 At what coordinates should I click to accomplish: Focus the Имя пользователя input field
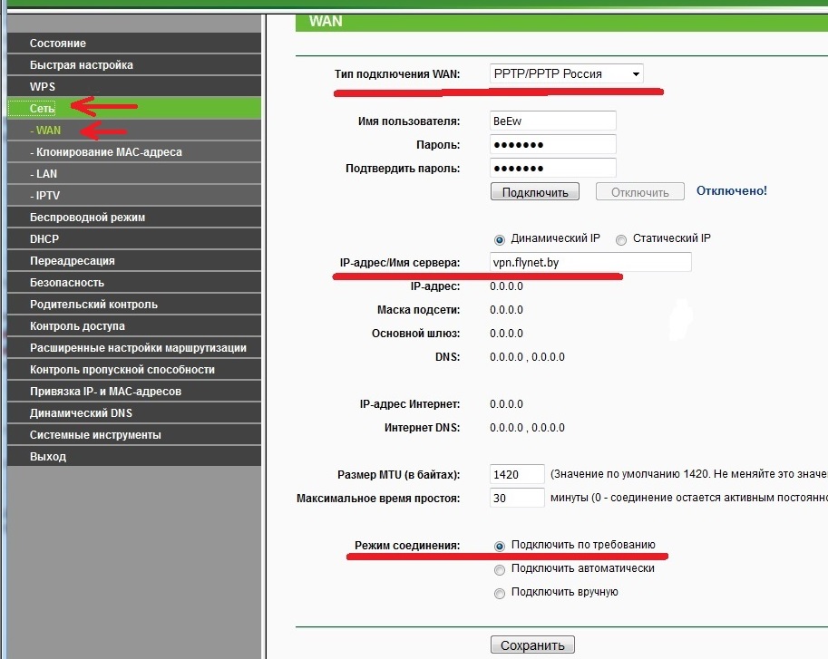point(553,121)
